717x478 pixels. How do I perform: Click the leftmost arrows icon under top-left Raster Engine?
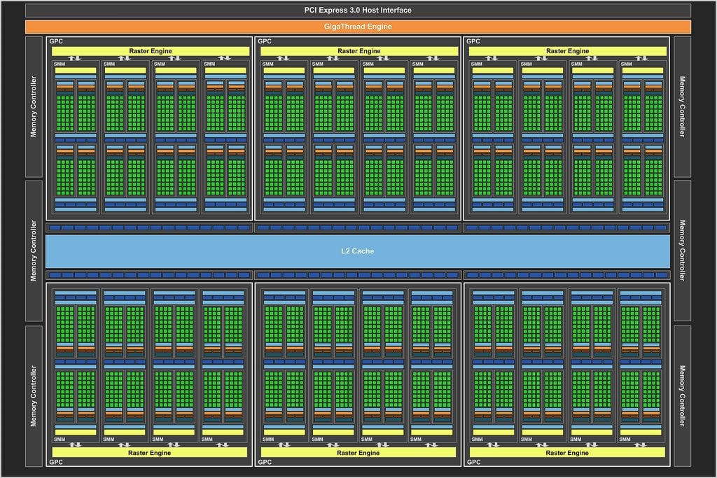tap(75, 58)
